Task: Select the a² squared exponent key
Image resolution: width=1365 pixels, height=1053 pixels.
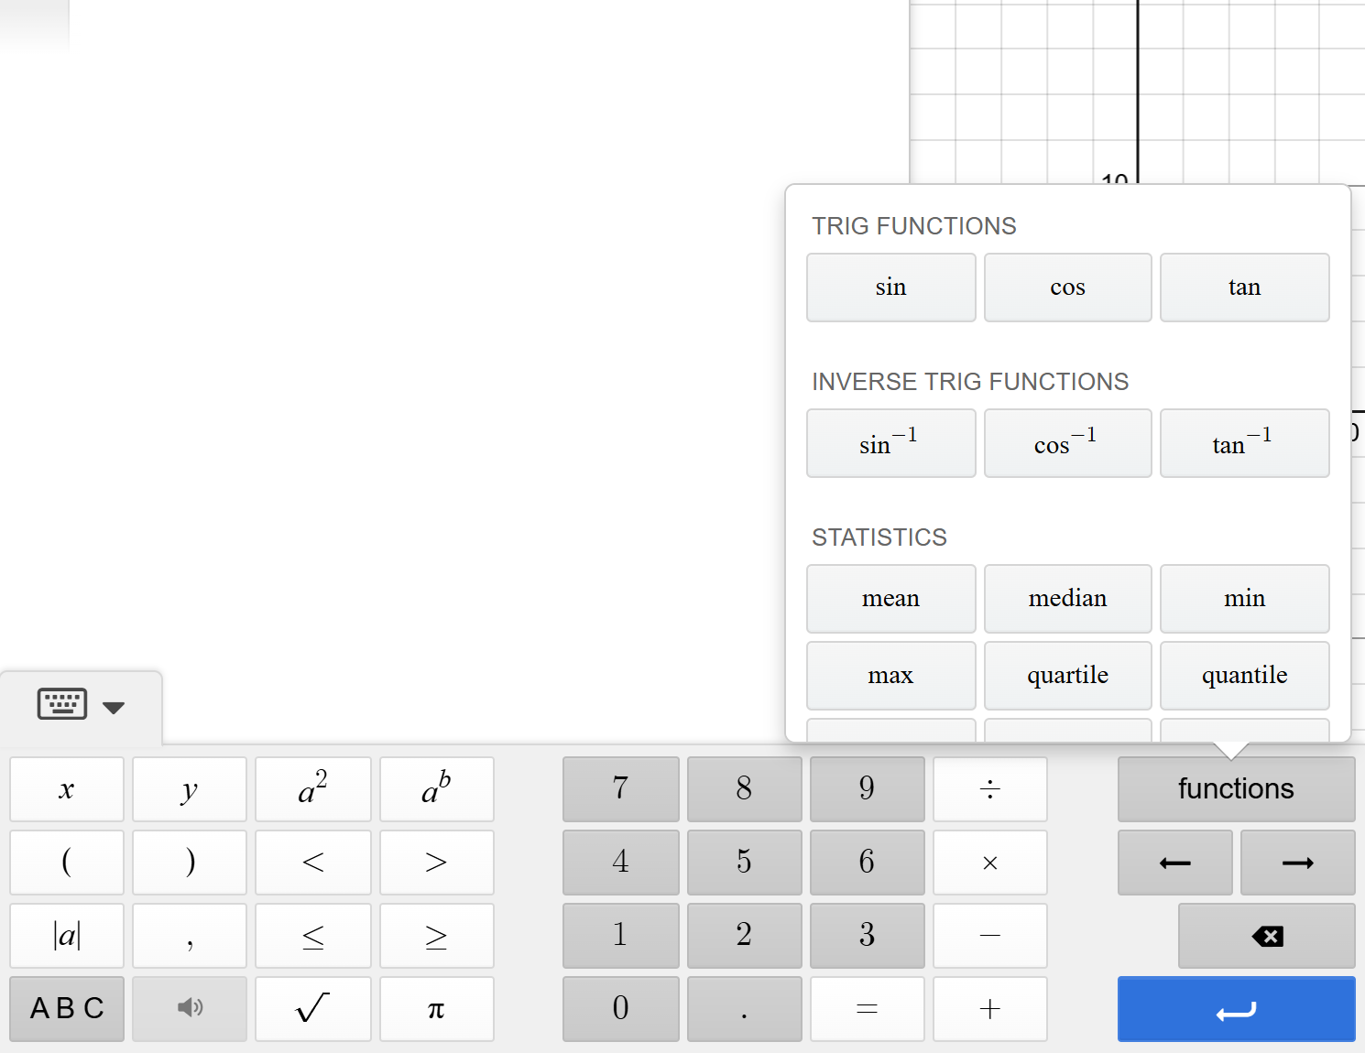Action: (x=312, y=788)
